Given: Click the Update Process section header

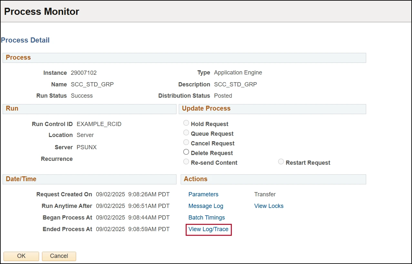Looking at the screenshot, I should [206, 109].
